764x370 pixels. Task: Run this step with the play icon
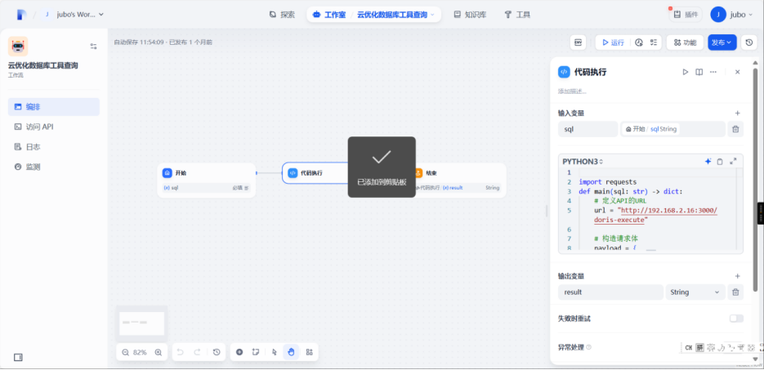686,72
